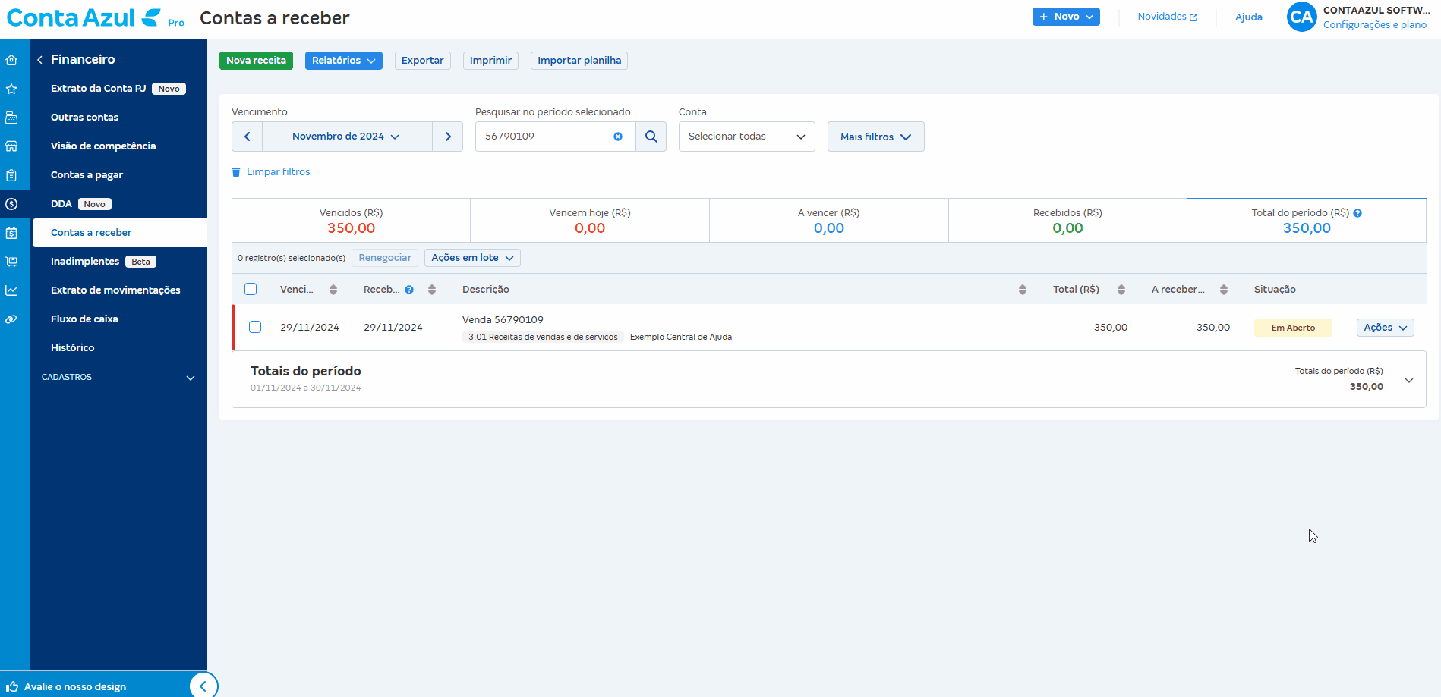Check the select-all checkbox in table header
The image size is (1441, 697).
tap(251, 289)
